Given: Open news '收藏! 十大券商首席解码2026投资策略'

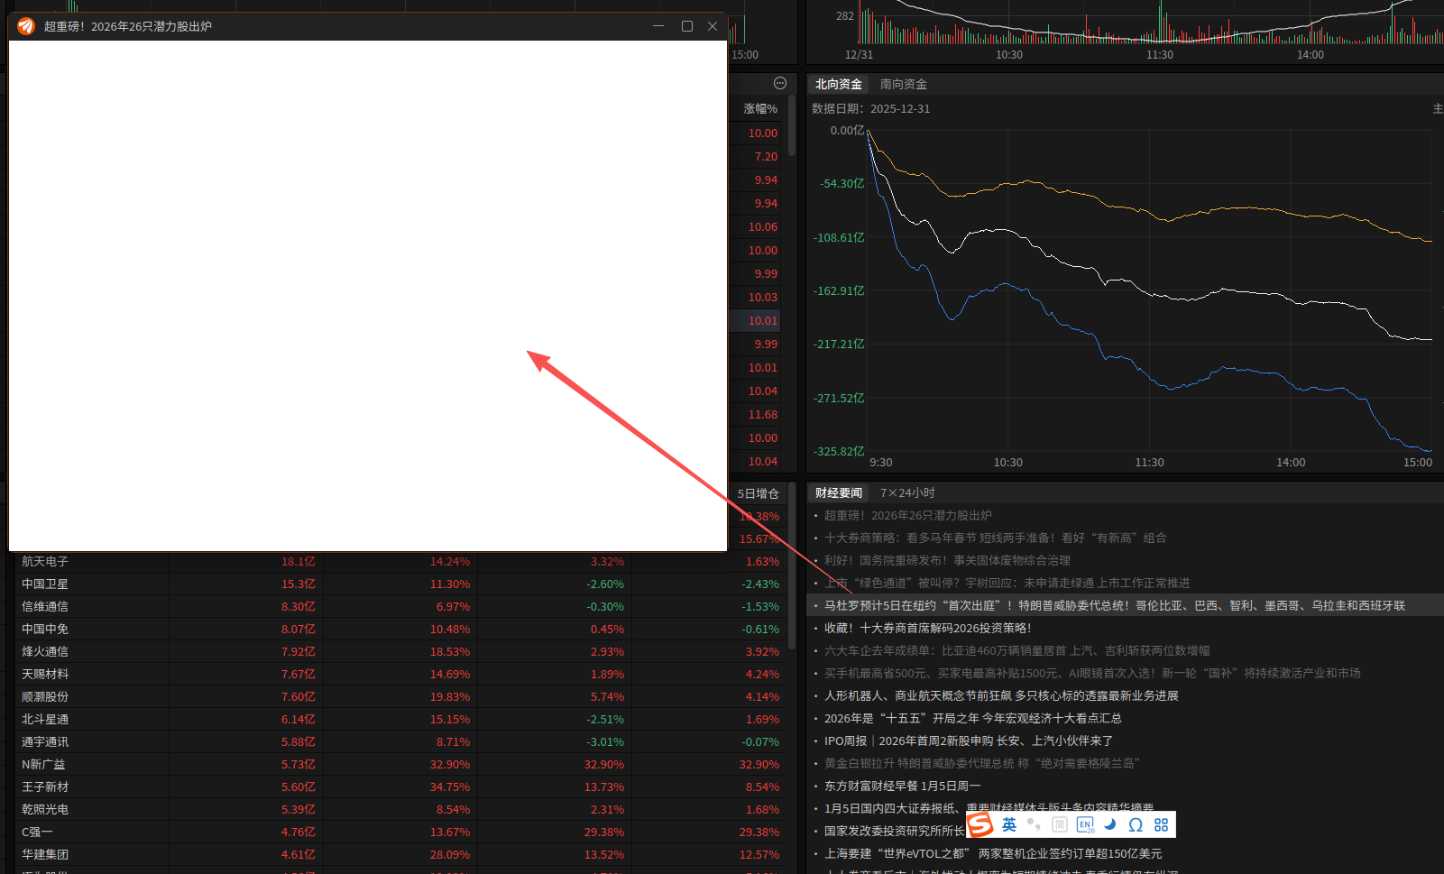Looking at the screenshot, I should click(x=927, y=628).
